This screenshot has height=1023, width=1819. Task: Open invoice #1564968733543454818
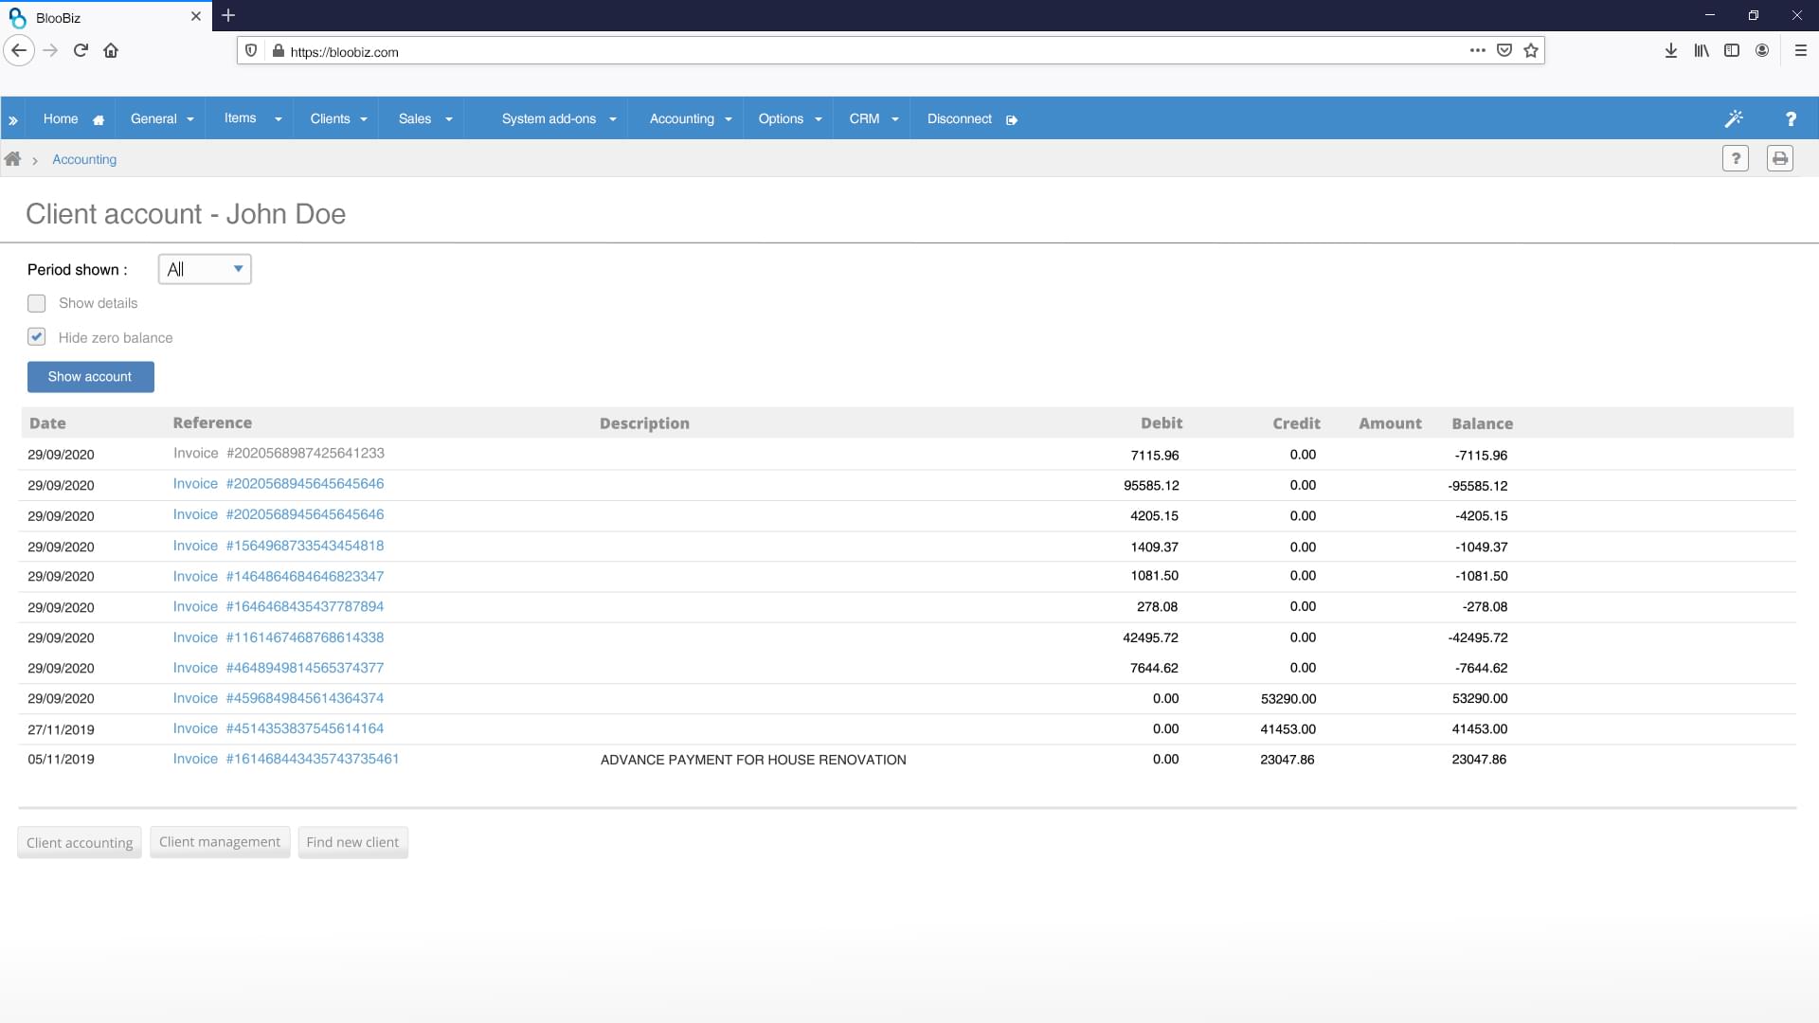(279, 546)
